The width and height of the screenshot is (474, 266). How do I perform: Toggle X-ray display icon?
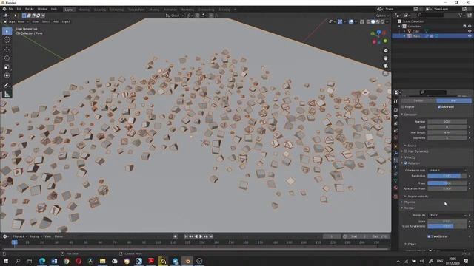coord(362,21)
